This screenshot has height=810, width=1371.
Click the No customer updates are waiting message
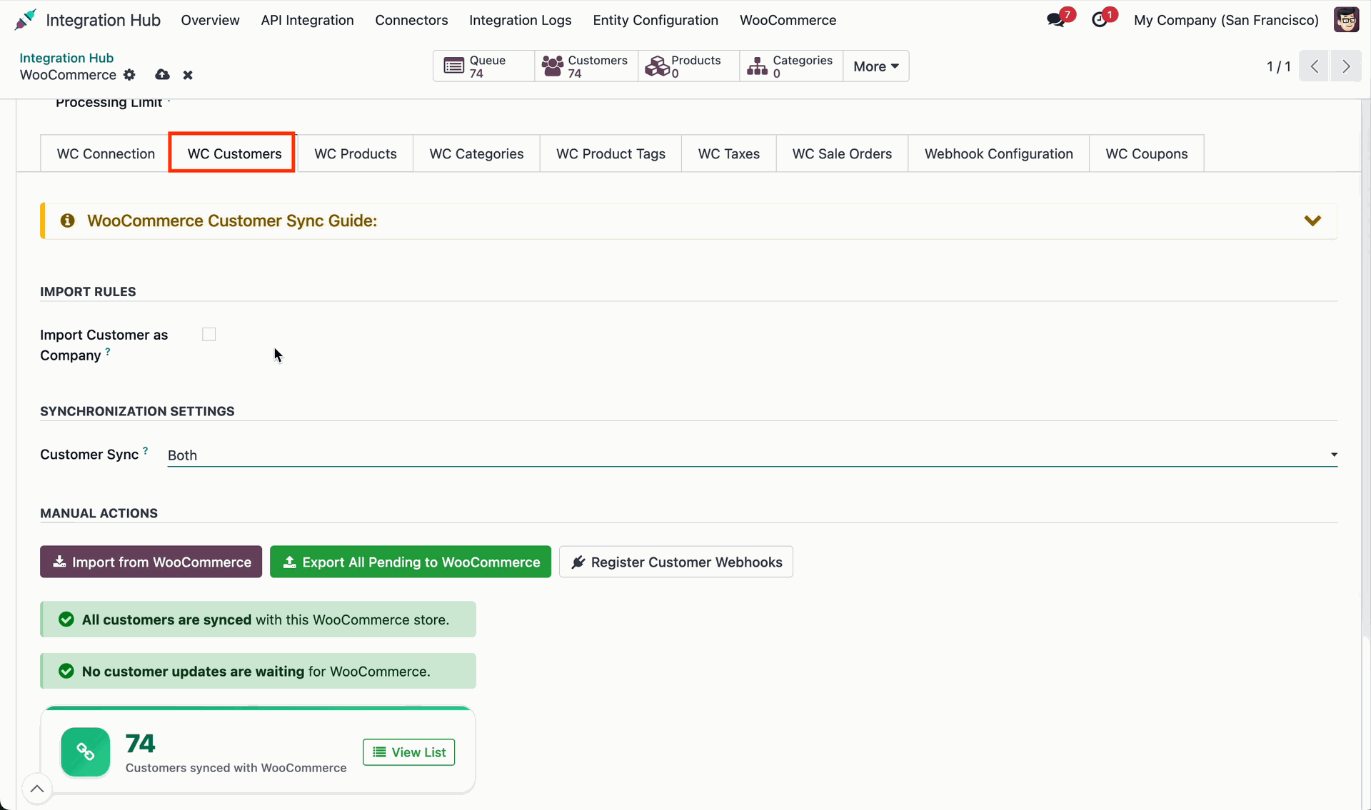[258, 671]
